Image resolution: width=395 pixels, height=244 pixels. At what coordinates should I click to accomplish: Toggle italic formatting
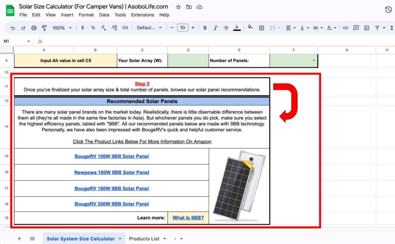215,28
